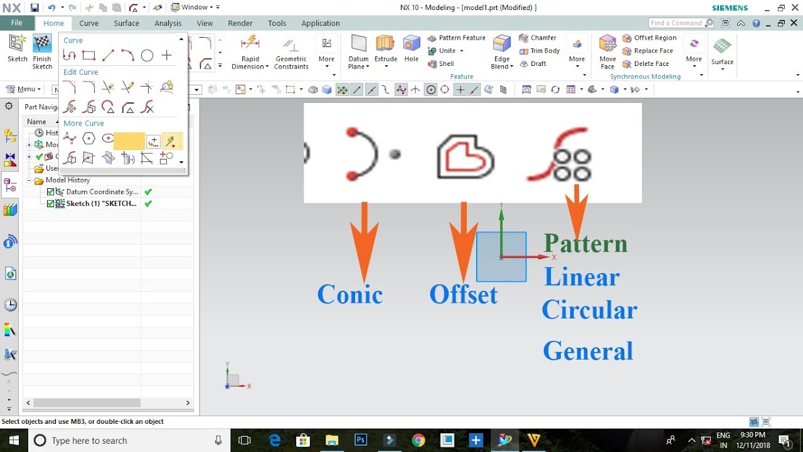803x452 pixels.
Task: Click the Windows search box
Action: (130, 440)
